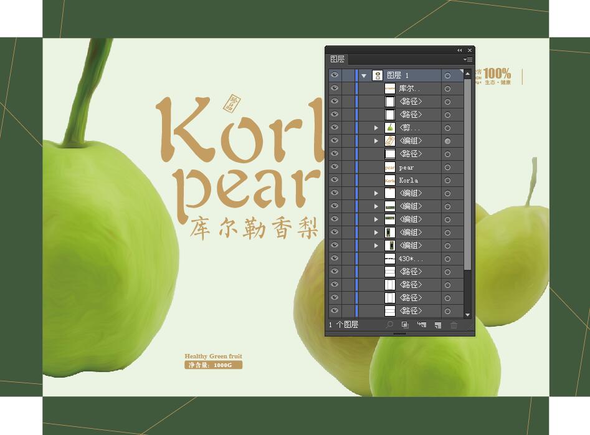Hide 图层 1 via its eye icon
The image size is (590, 435).
point(334,75)
